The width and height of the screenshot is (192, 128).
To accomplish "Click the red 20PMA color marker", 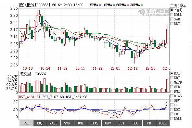I will pos(128,5).
